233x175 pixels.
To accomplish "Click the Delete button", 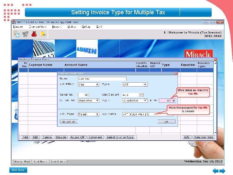I will 47,137.
